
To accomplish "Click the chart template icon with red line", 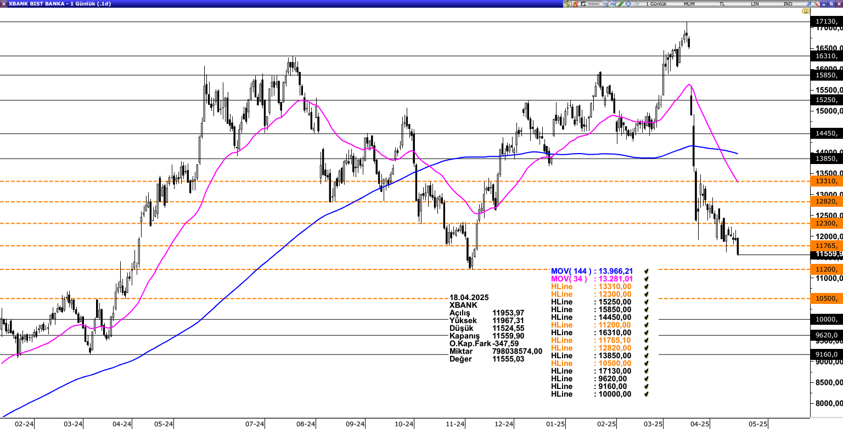I will (613, 4).
